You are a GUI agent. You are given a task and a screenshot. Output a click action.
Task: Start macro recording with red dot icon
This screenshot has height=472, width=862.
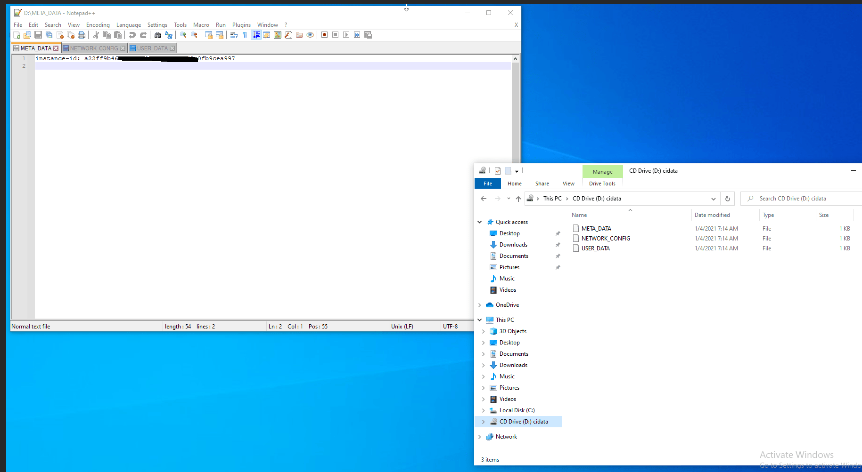(x=325, y=35)
